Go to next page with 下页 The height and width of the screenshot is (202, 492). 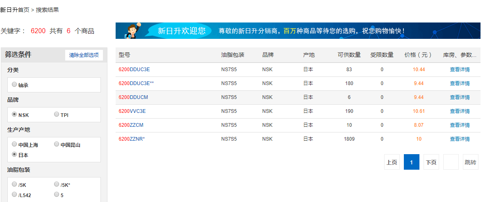pyautogui.click(x=431, y=162)
